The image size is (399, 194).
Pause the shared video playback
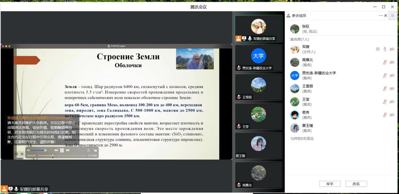62,150
